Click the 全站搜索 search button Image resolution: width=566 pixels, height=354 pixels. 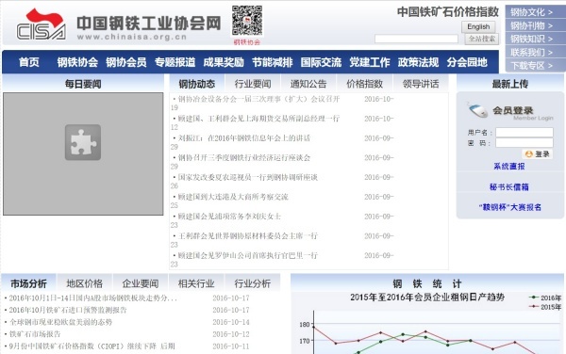coord(481,39)
